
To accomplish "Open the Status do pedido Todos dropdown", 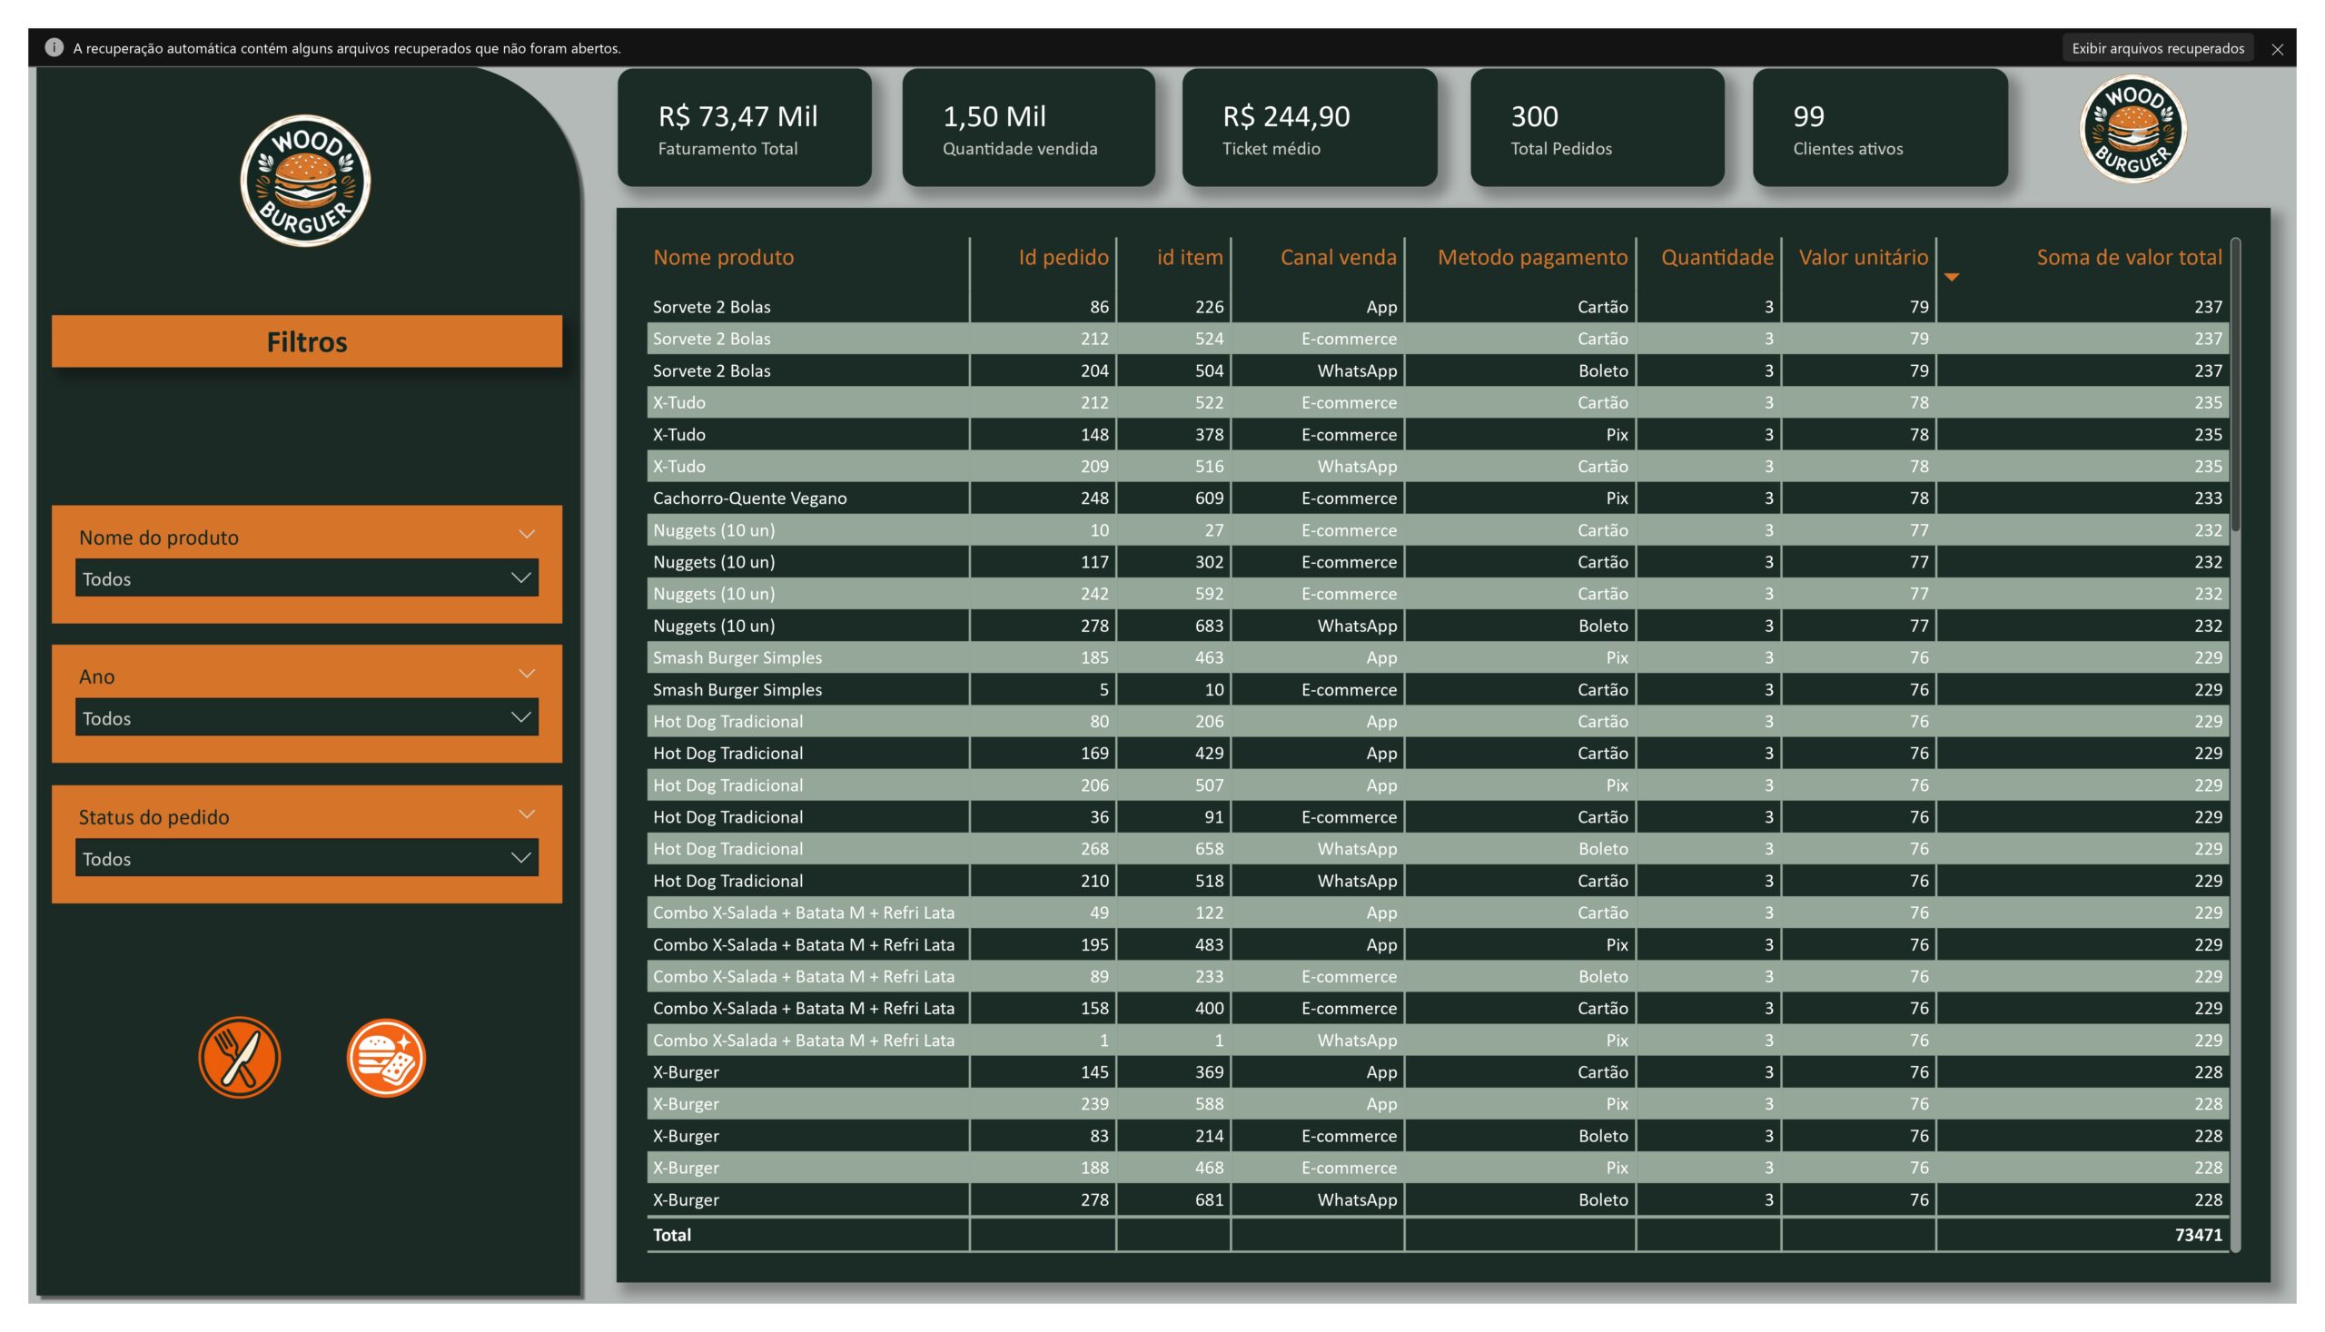I will pos(307,858).
